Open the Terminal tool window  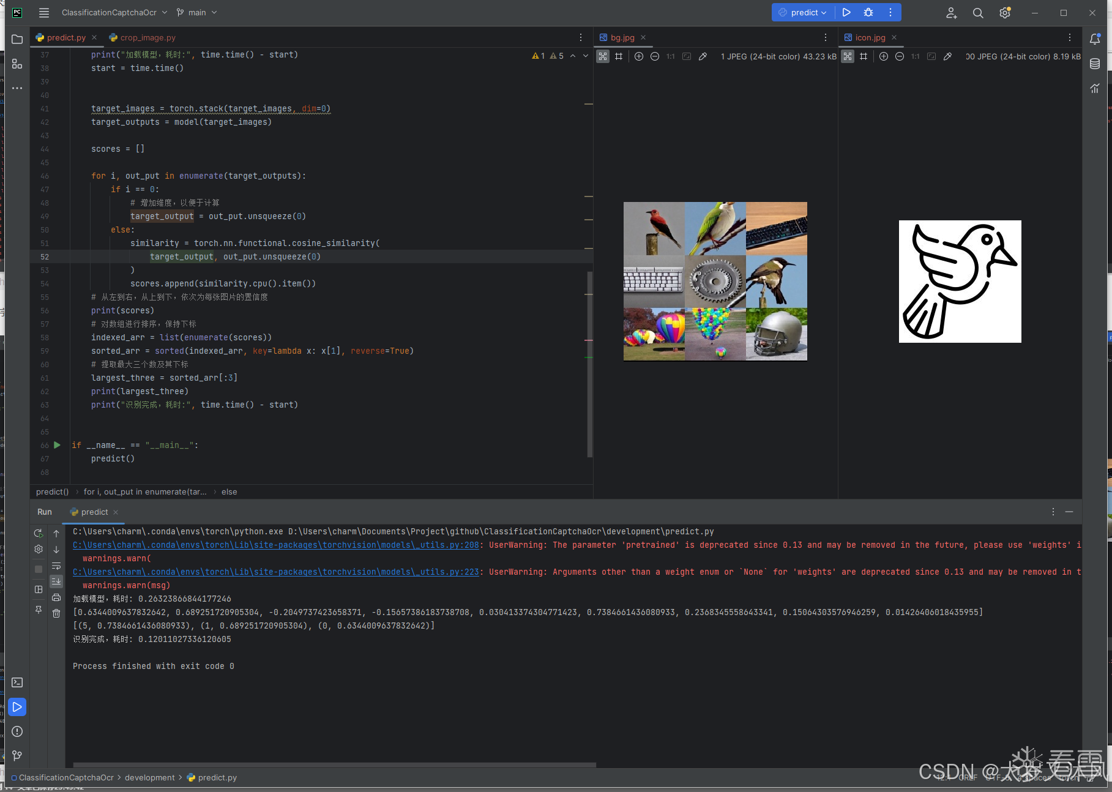(17, 682)
